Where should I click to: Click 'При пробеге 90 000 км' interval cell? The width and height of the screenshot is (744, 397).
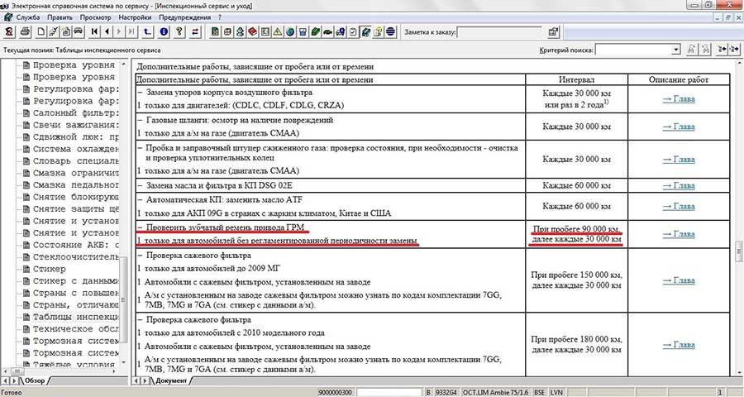(x=576, y=234)
